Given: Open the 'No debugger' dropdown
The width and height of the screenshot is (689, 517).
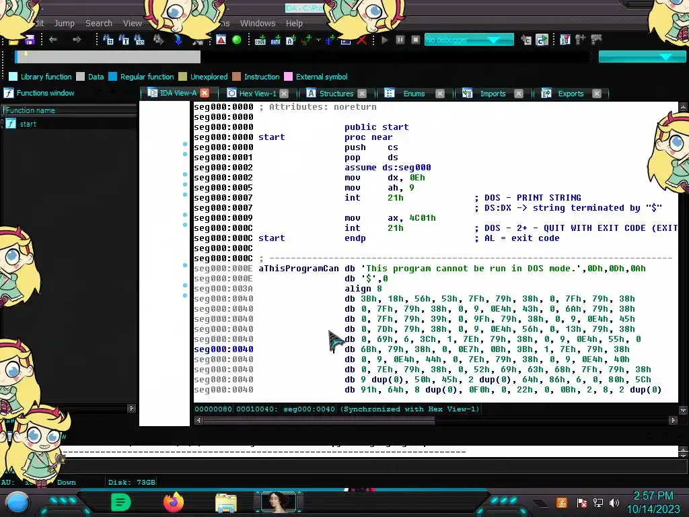Looking at the screenshot, I should [x=469, y=40].
